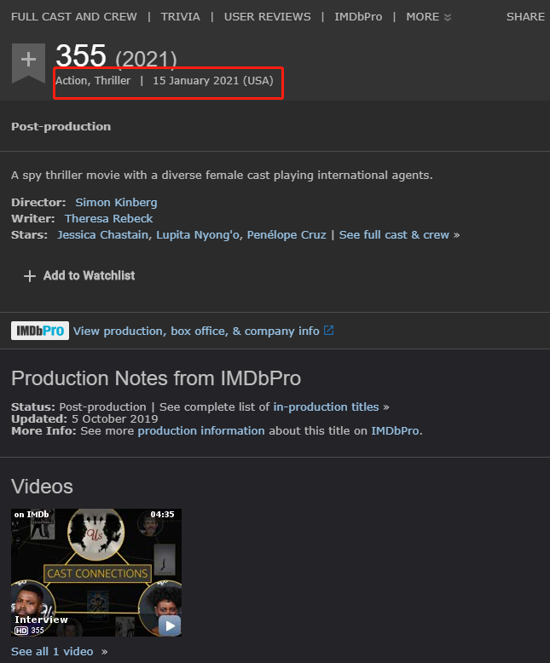Open the TRIVIA page
The height and width of the screenshot is (663, 550).
180,17
